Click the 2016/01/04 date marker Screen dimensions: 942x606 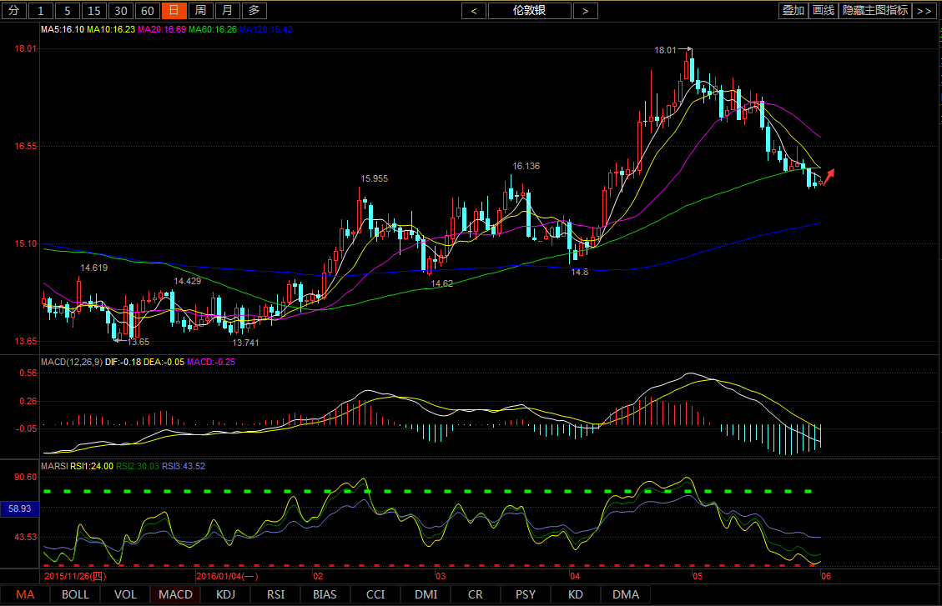pos(227,575)
